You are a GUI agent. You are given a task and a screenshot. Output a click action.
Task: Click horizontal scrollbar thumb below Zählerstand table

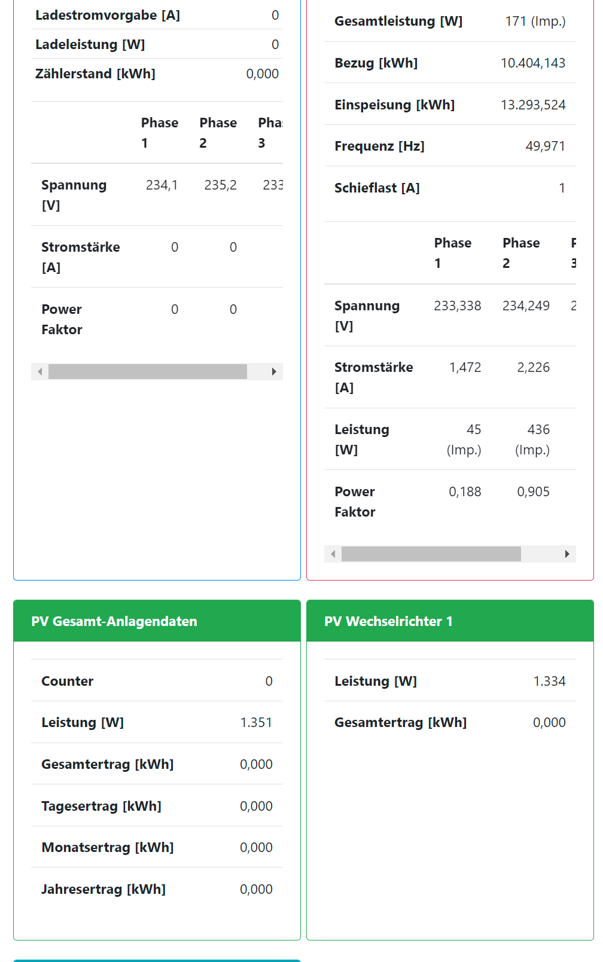point(147,372)
